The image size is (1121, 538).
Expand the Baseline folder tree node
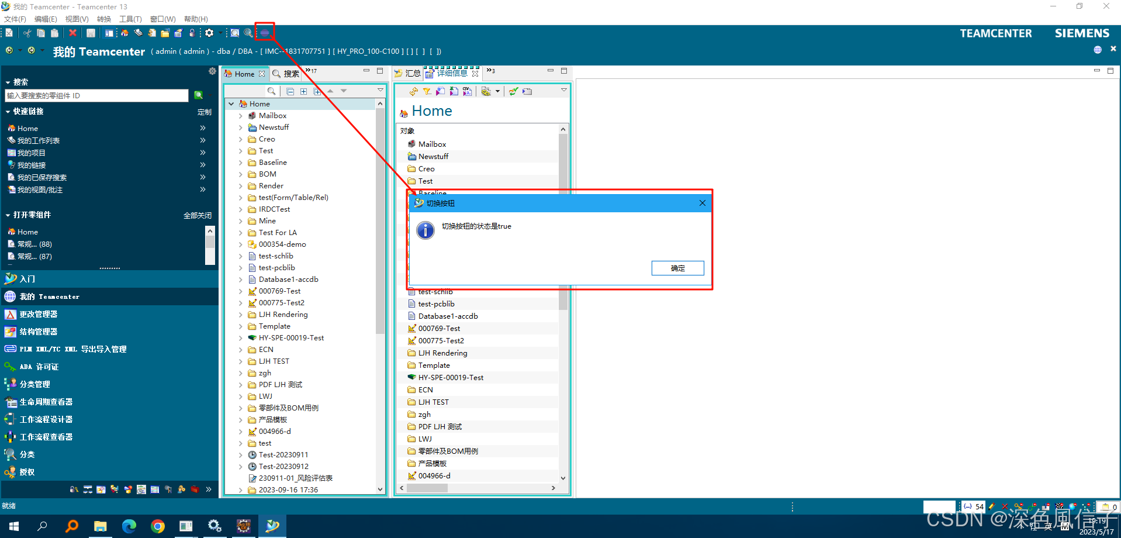pos(241,163)
